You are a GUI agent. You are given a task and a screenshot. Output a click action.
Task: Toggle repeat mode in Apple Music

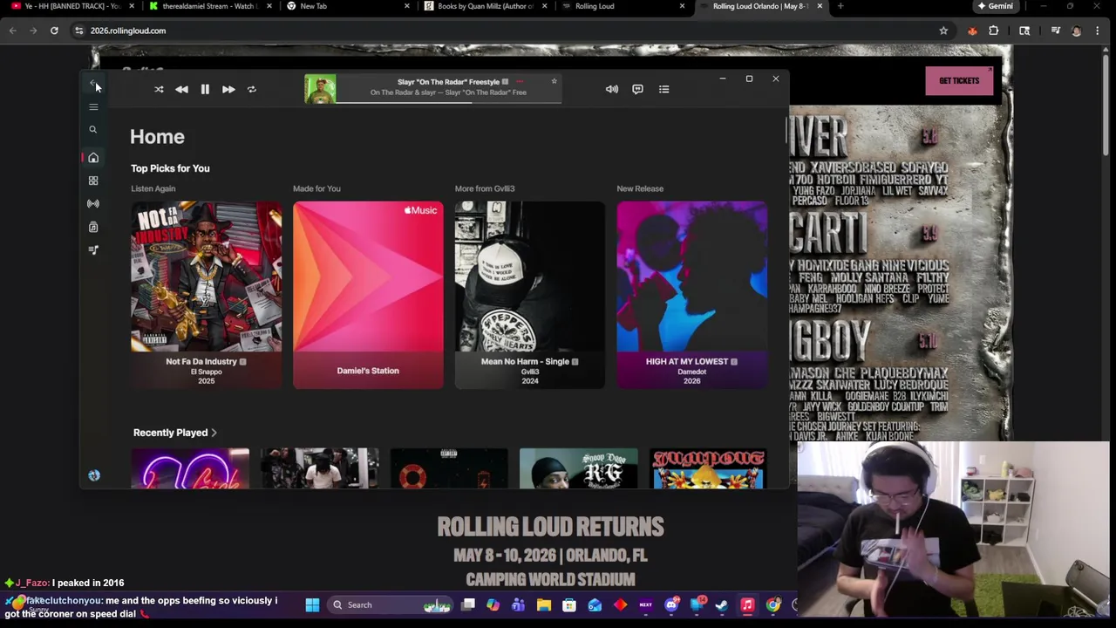coord(251,89)
